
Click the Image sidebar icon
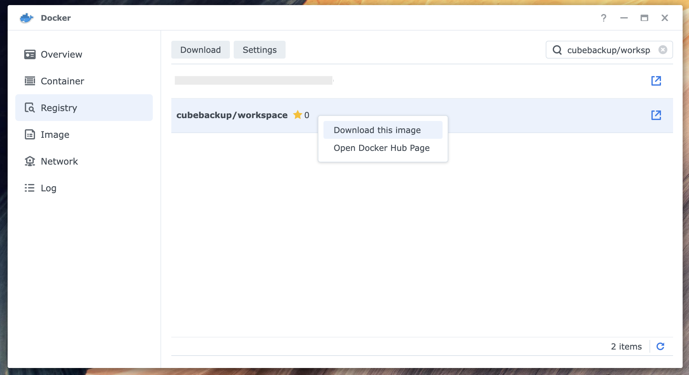pos(30,135)
